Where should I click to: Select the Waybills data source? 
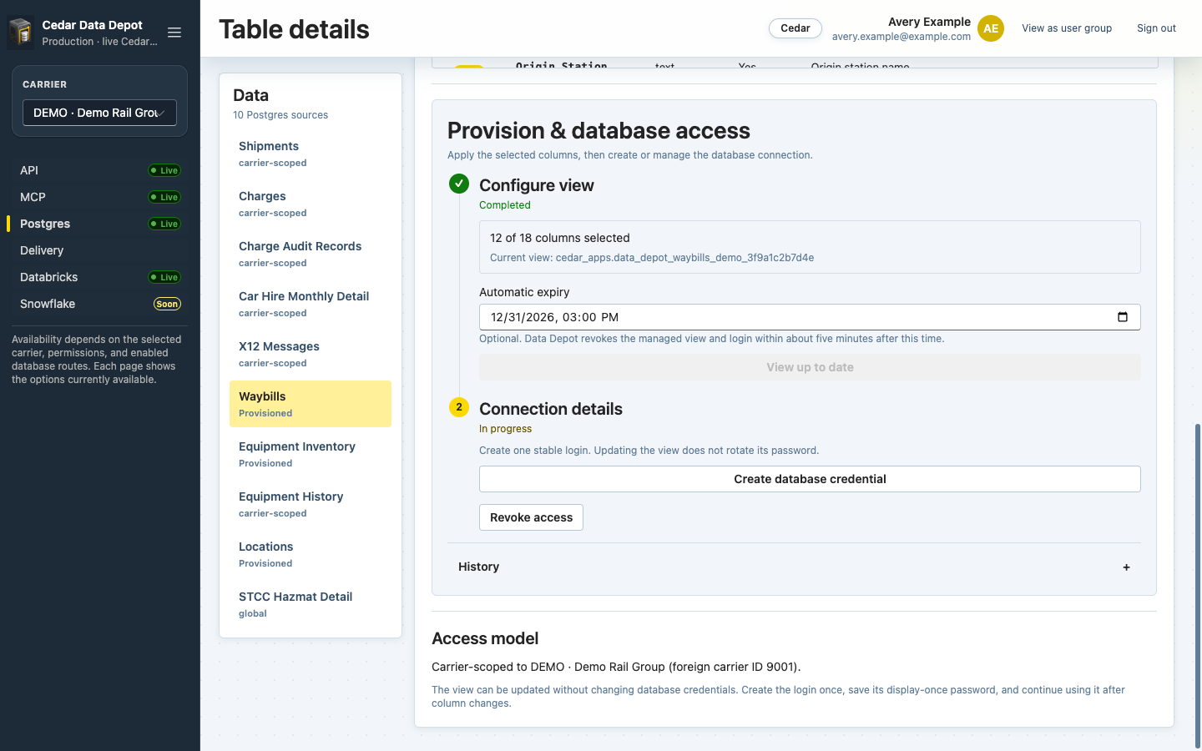[311, 404]
